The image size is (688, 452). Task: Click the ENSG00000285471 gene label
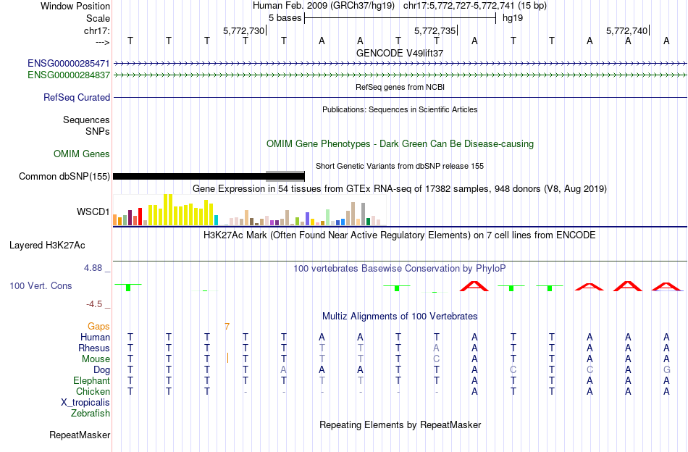pos(69,64)
